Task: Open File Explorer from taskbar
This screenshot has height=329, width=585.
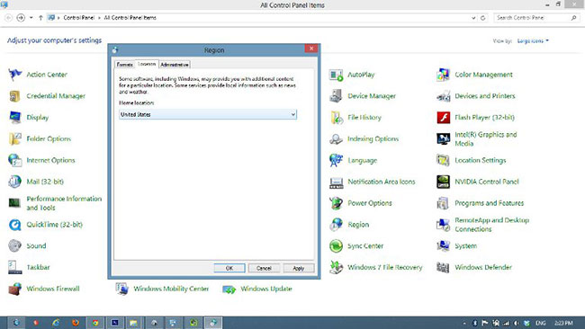Action: 133,323
